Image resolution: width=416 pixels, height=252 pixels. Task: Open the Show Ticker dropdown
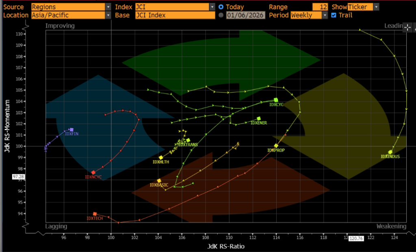(x=376, y=7)
